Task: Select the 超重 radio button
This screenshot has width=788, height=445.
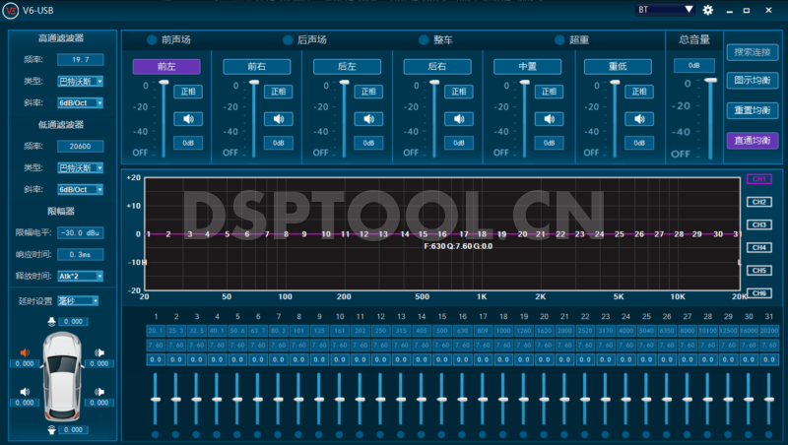Action: click(x=559, y=40)
